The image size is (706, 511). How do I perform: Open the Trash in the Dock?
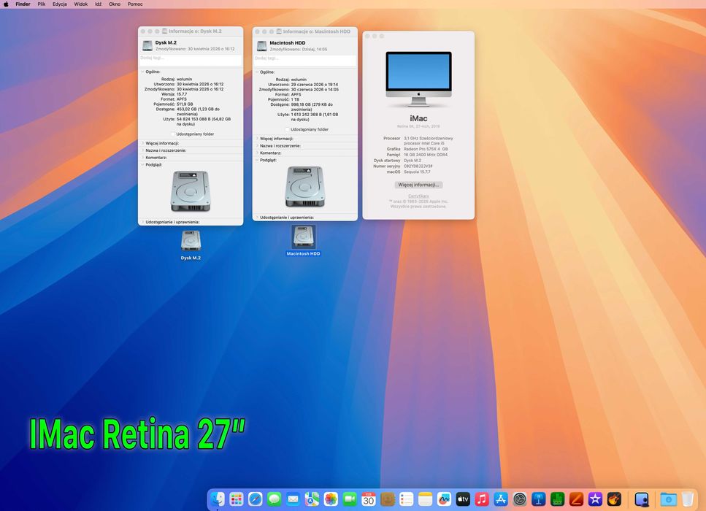point(688,499)
